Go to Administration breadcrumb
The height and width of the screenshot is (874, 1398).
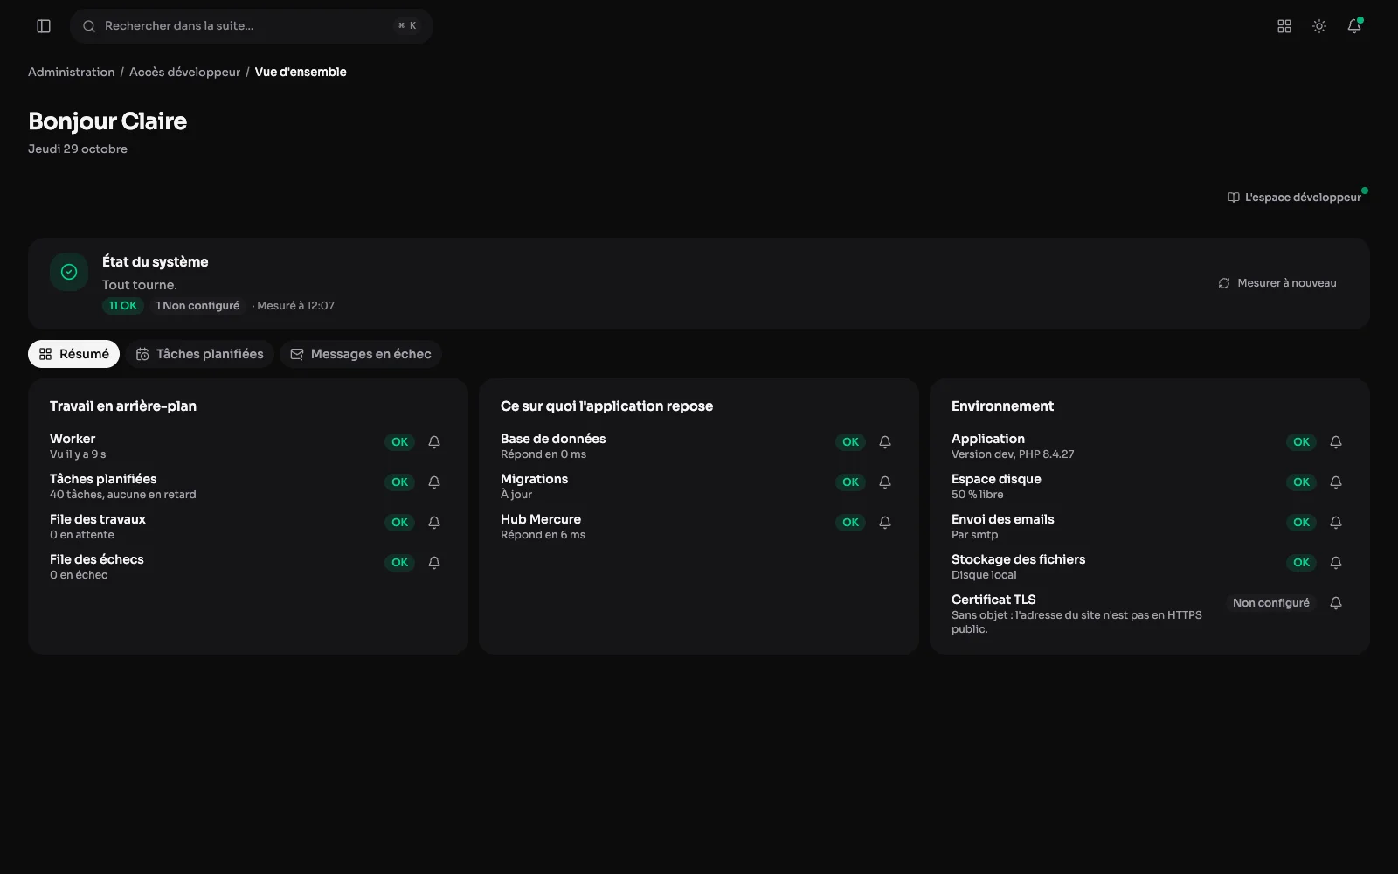click(71, 73)
